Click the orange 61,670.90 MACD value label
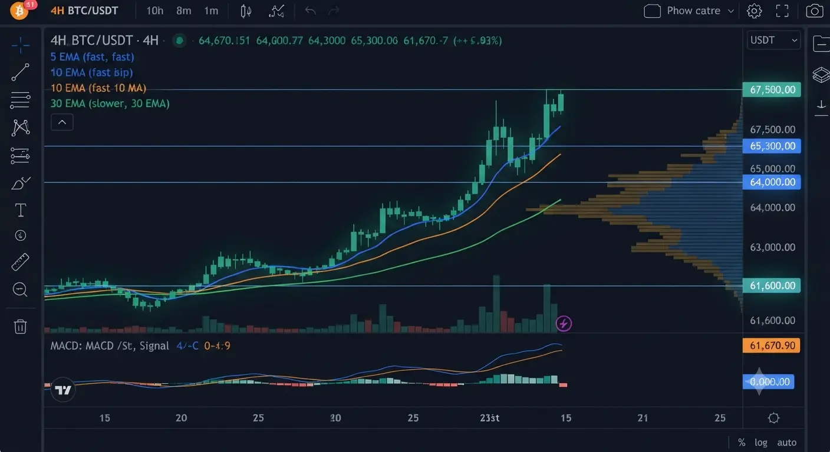The width and height of the screenshot is (830, 452). pyautogui.click(x=772, y=345)
